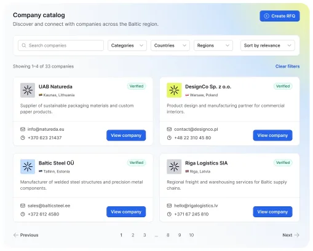Click the Clear filters link

click(x=287, y=66)
